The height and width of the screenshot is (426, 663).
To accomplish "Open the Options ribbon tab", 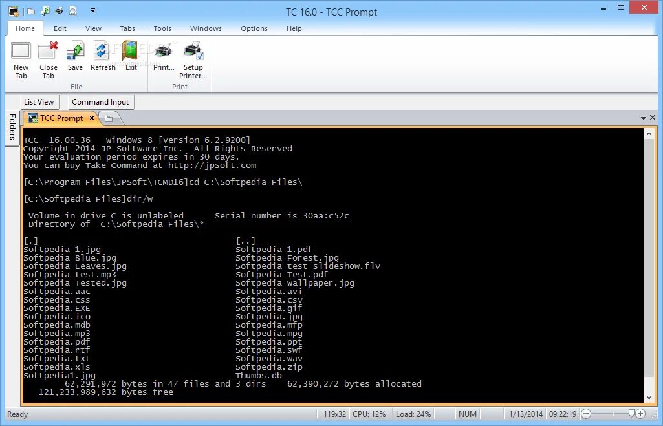I will click(x=254, y=28).
